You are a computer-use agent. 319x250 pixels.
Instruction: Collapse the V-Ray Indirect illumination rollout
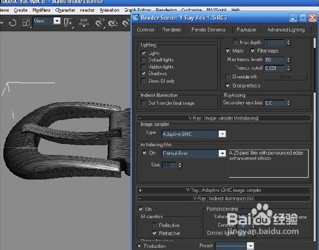pos(224,198)
